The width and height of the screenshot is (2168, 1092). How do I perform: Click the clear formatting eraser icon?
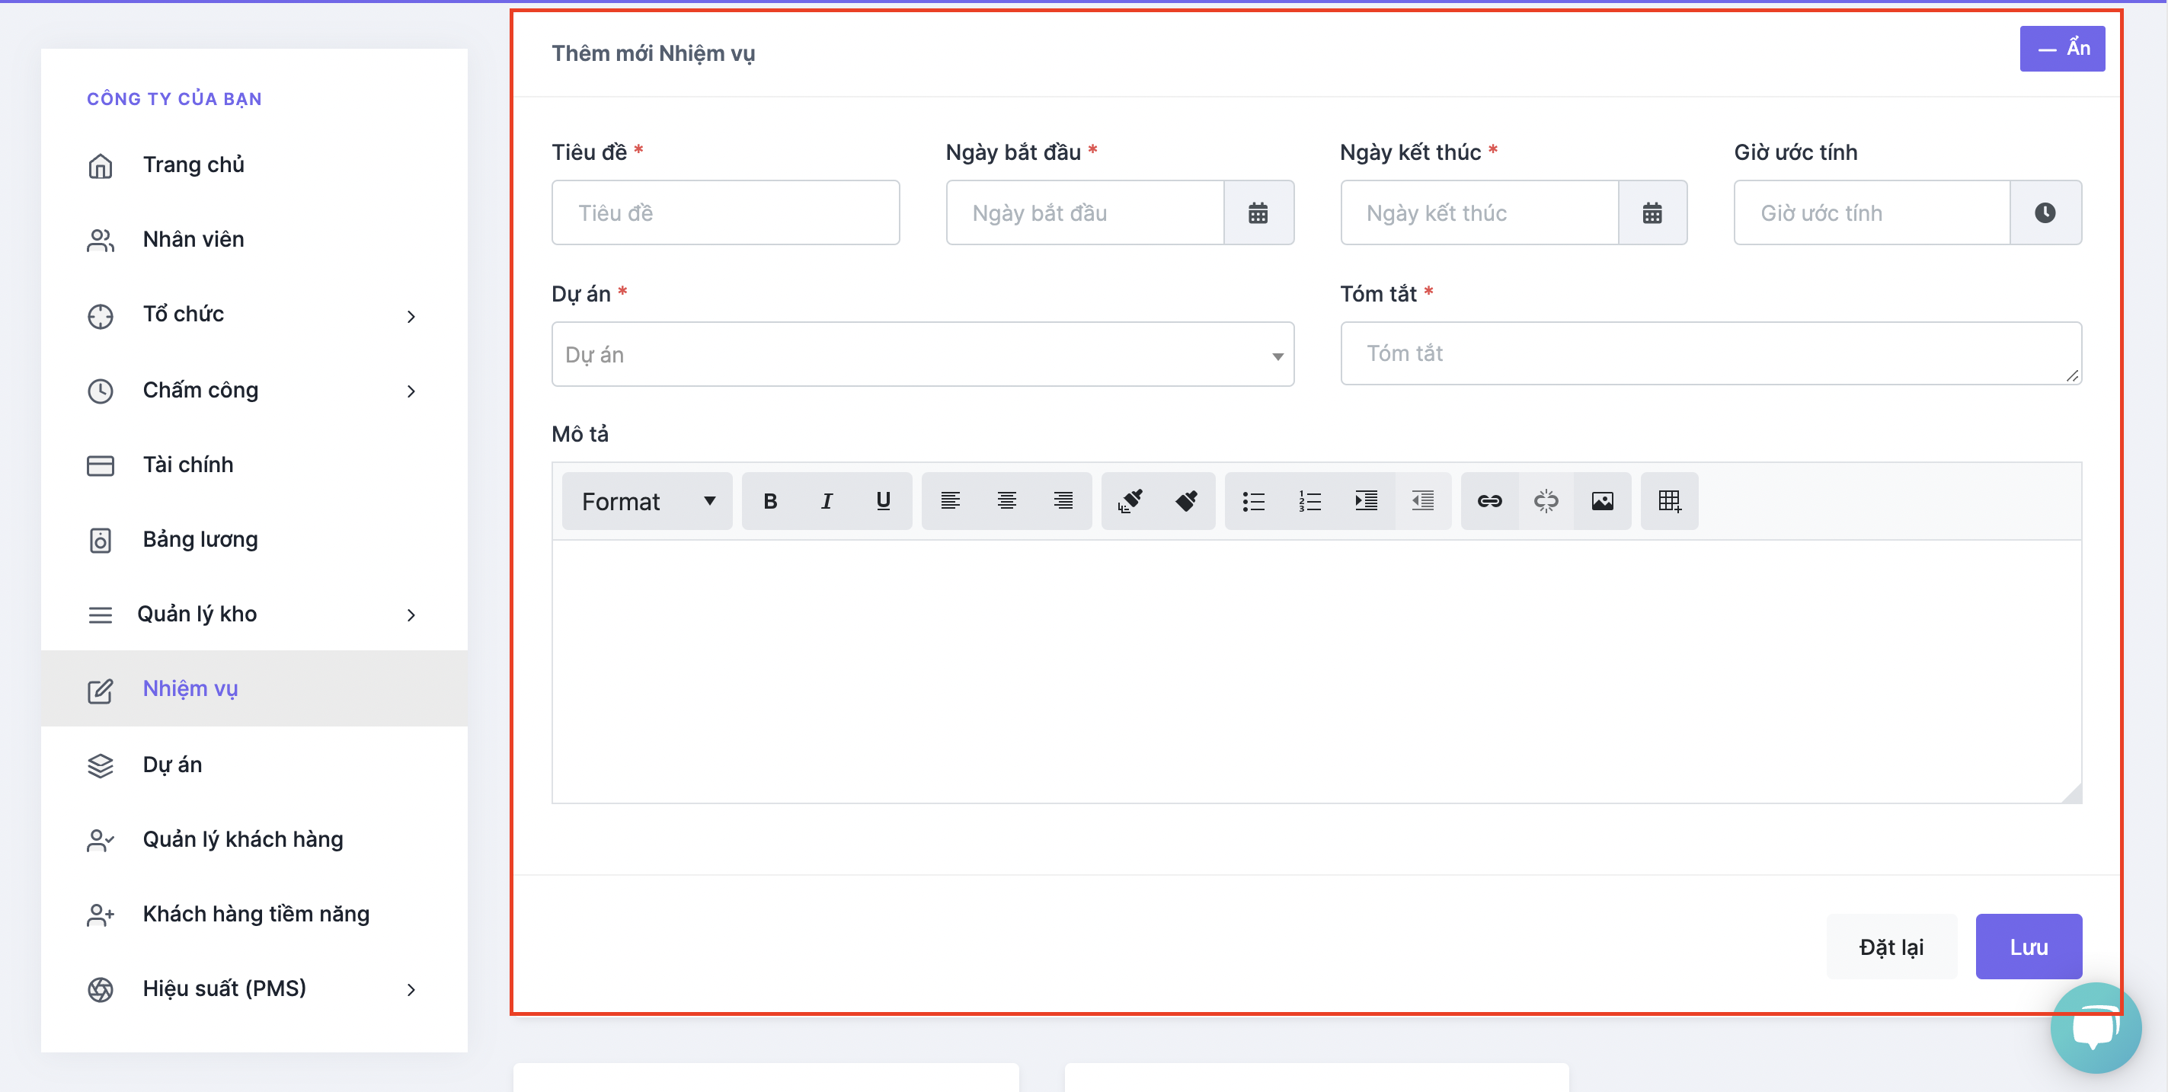coord(1187,501)
